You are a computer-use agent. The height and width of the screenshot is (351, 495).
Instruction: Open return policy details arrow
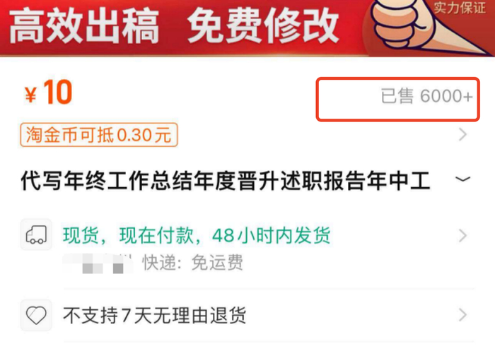[x=462, y=315]
